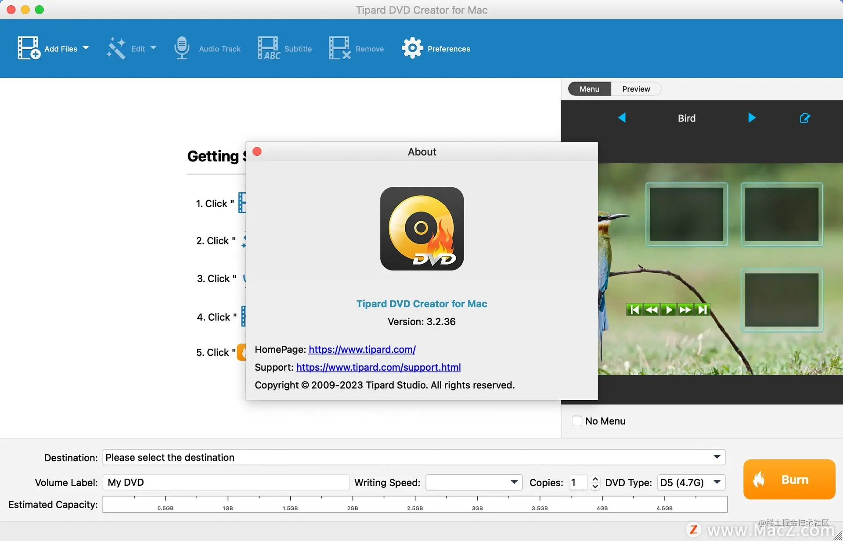Screen dimensions: 843x541
Task: Select the Edit tool icon
Action: click(115, 48)
